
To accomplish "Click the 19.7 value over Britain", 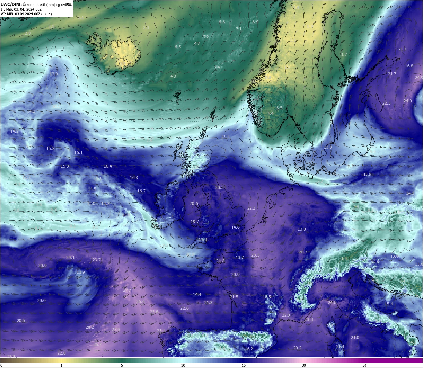I will click(195, 222).
